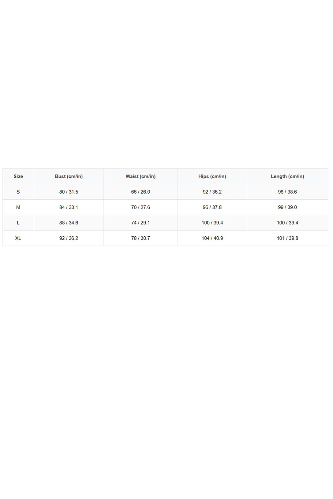333x499 pixels.
Task: Click hips value 96 / 37.8
Action: [x=212, y=207]
